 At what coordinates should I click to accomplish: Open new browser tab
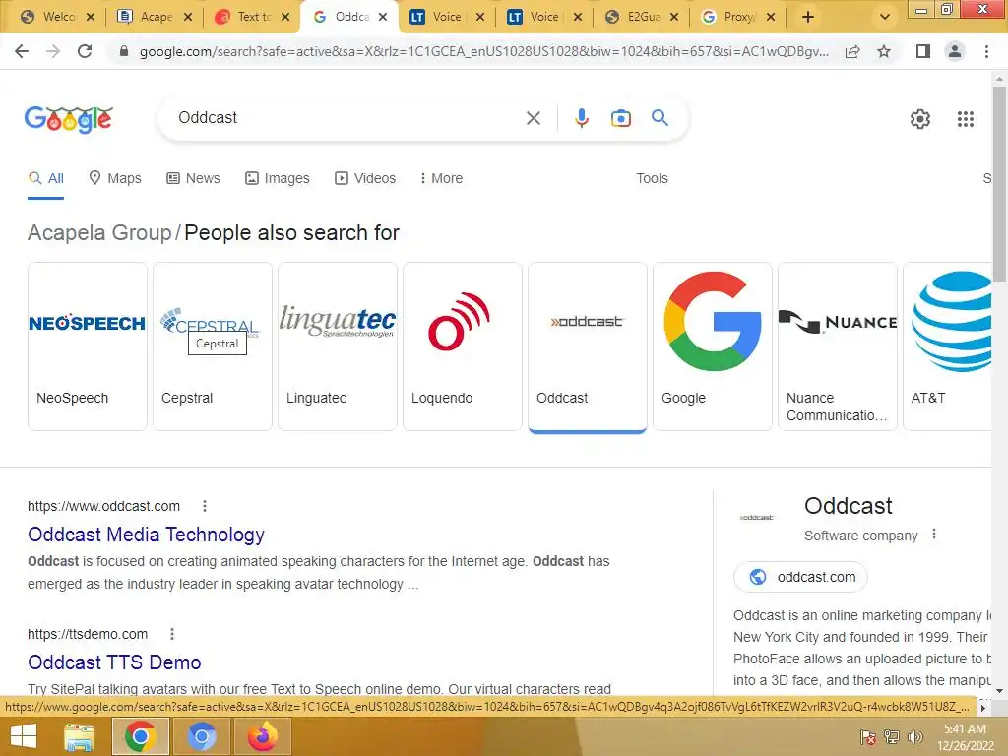click(807, 18)
